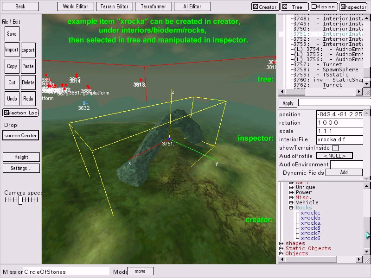Paste the copied object
This screenshot has height=278, width=371.
tap(28, 66)
